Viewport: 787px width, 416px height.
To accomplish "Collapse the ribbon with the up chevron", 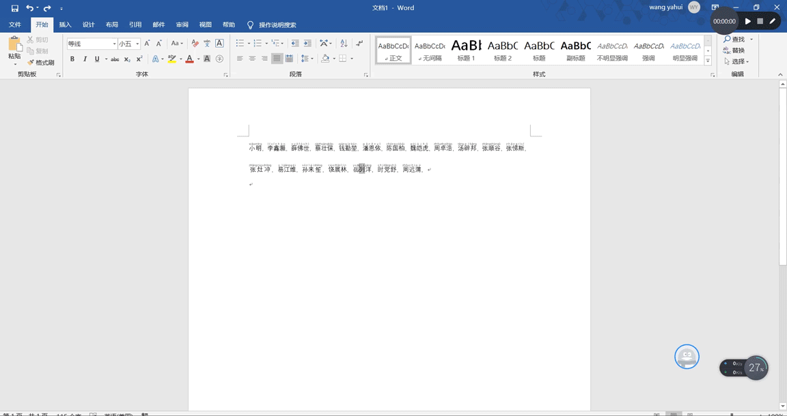I will click(780, 75).
